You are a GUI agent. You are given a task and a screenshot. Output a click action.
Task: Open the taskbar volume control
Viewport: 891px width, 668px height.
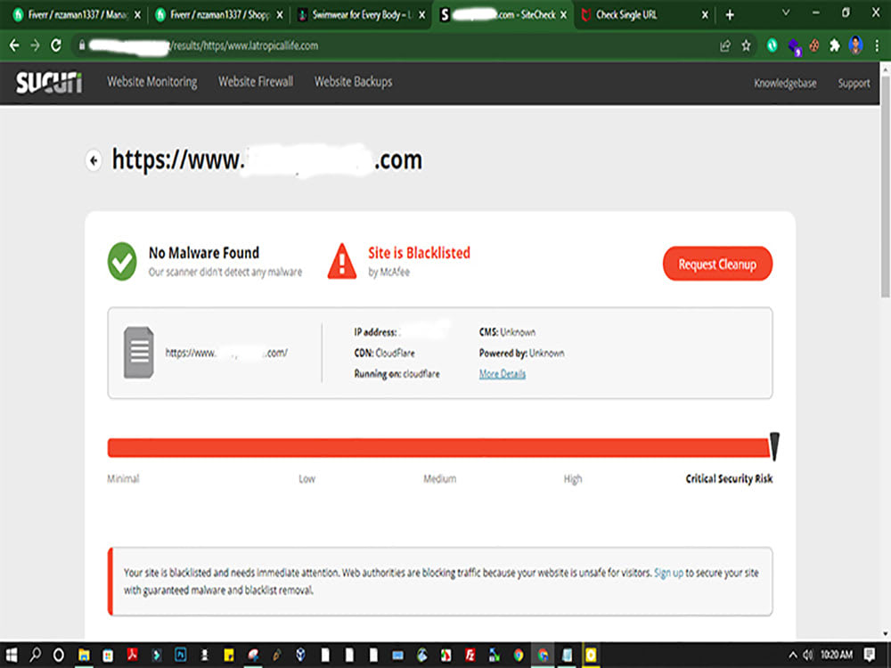[808, 656]
